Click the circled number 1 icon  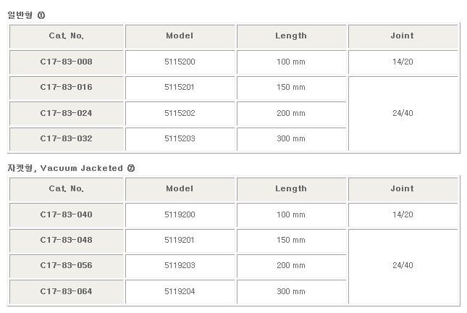coord(41,15)
